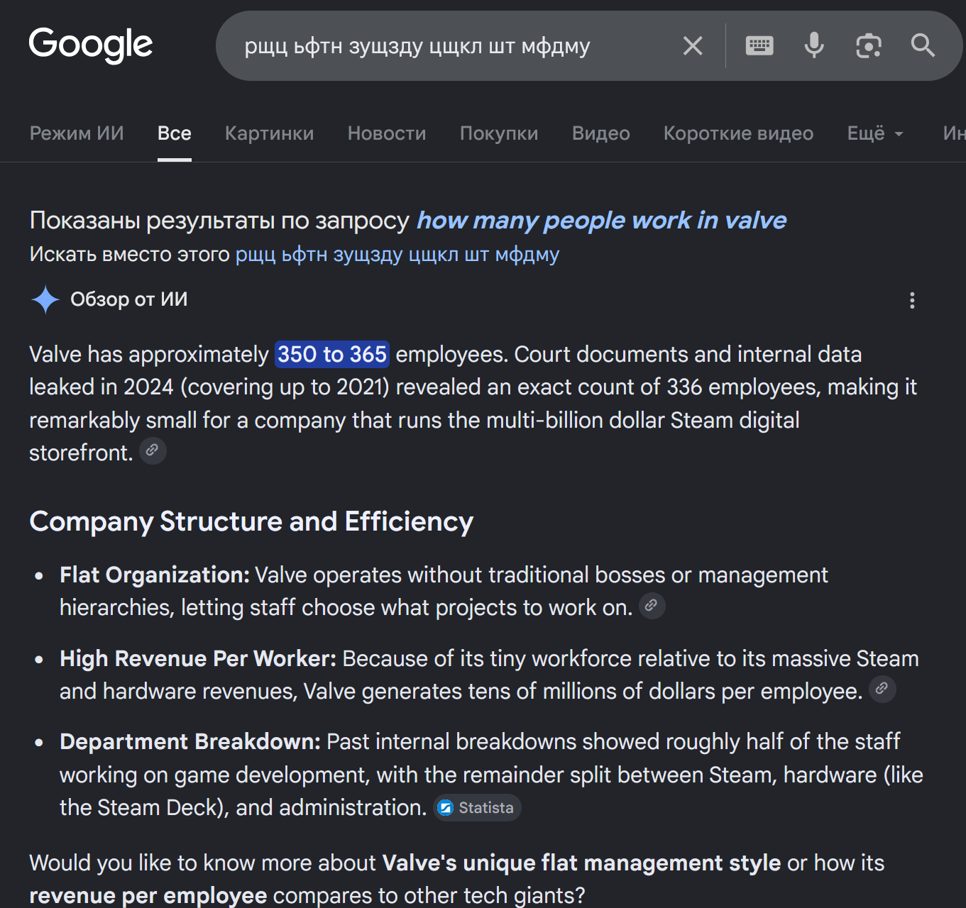Switch to the Режим ИИ tab
Viewport: 966px width, 908px height.
point(77,133)
